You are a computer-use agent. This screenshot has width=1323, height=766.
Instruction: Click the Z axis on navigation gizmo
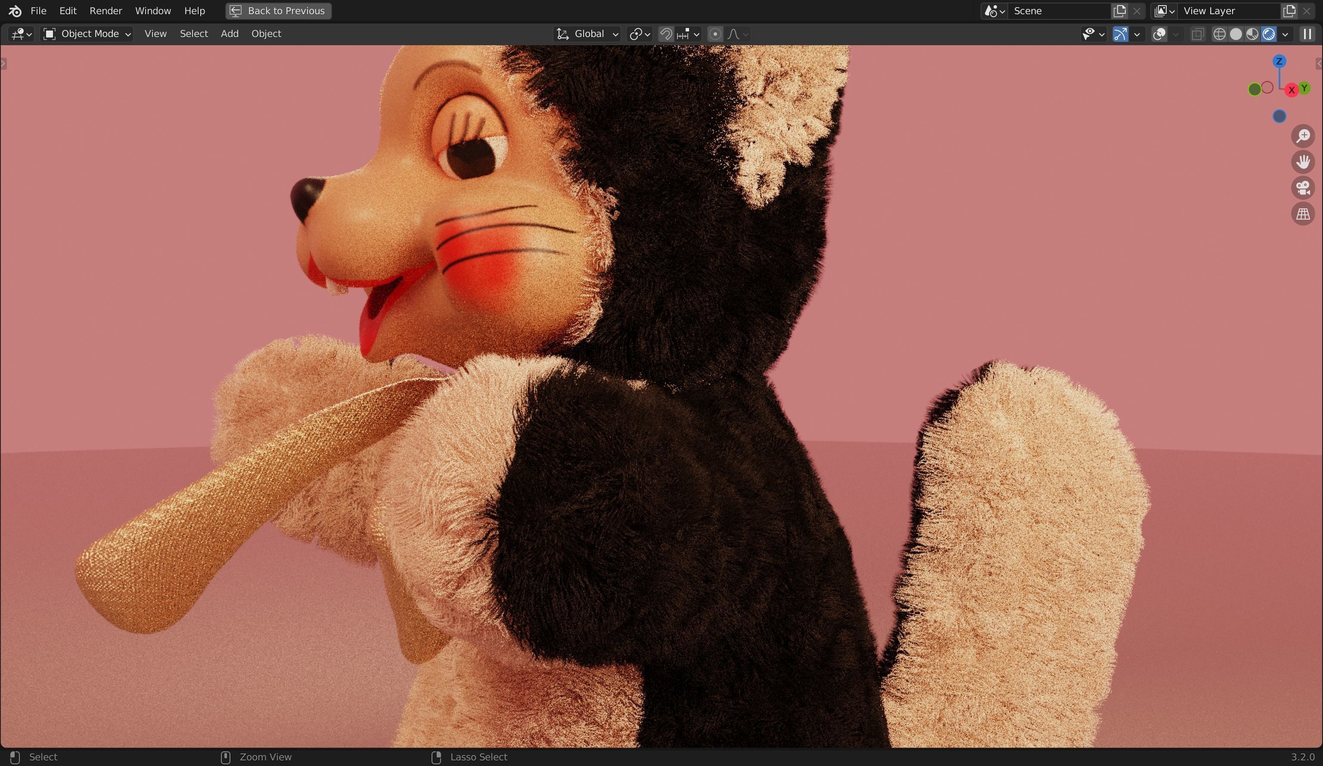(1279, 62)
